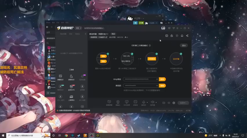Mute the speaker icon in bottom toolbar
The image size is (247, 138).
(x=152, y=102)
